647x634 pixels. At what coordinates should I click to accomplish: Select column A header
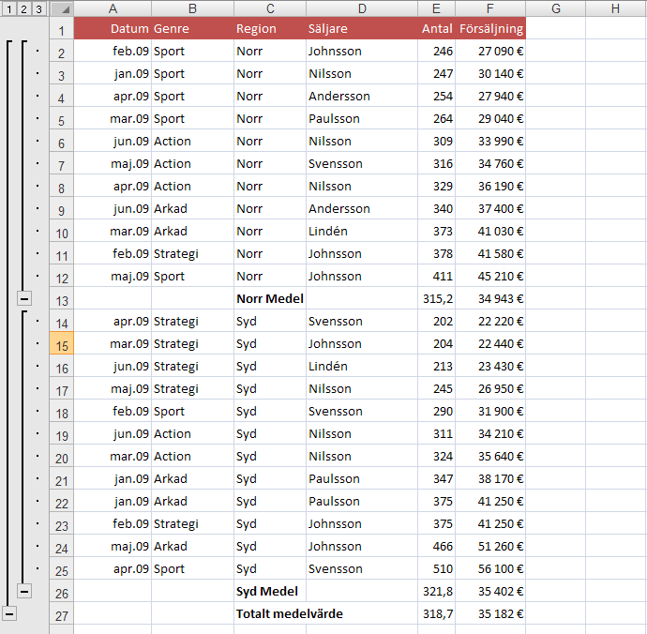point(113,8)
